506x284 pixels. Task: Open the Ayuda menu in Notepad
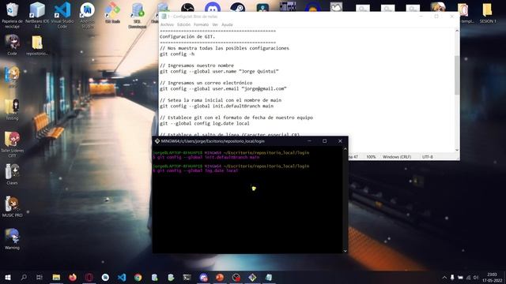click(x=227, y=24)
